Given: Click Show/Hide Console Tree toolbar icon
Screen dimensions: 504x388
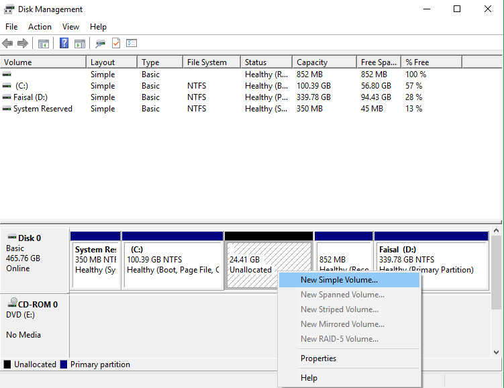Looking at the screenshot, I should pyautogui.click(x=44, y=44).
